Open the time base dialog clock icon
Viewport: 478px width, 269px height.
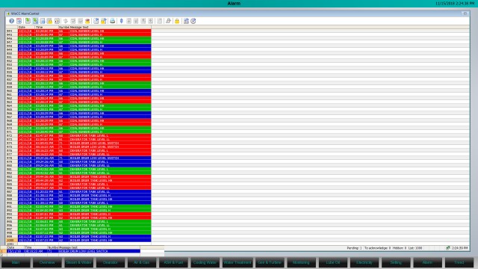point(193,21)
